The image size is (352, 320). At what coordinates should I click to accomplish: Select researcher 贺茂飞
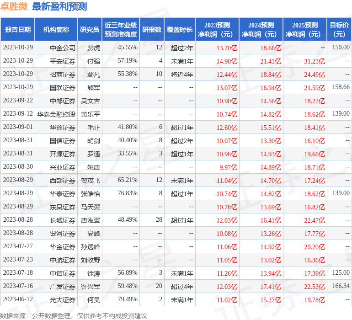click(x=91, y=180)
